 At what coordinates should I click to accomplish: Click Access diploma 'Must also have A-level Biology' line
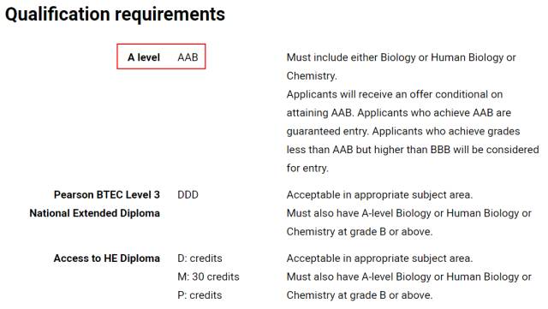point(409,277)
